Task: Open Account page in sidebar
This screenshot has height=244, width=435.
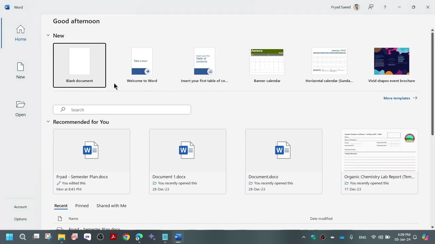Action: (x=20, y=207)
